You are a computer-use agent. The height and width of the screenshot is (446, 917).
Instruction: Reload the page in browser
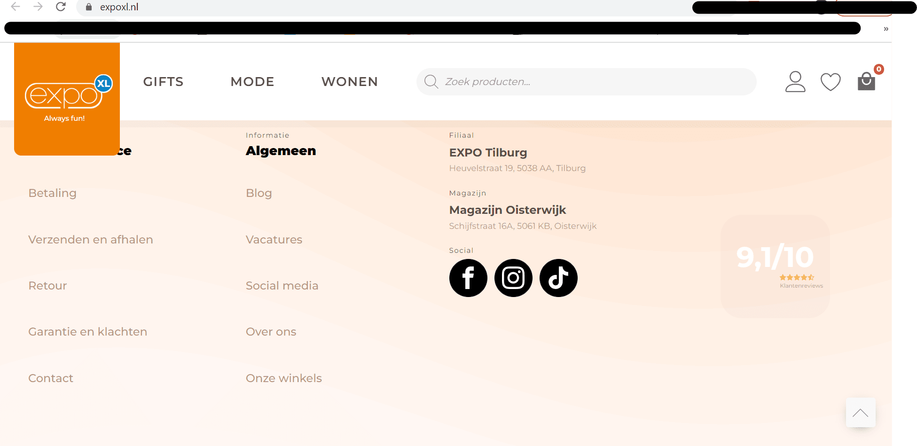[61, 7]
